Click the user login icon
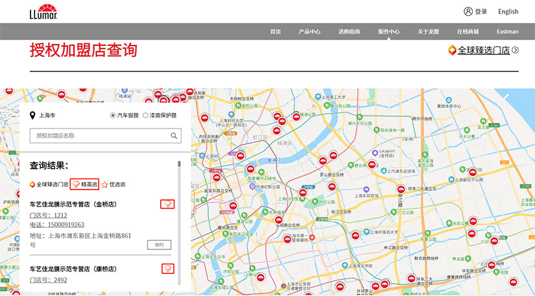The width and height of the screenshot is (535, 296). tap(468, 11)
